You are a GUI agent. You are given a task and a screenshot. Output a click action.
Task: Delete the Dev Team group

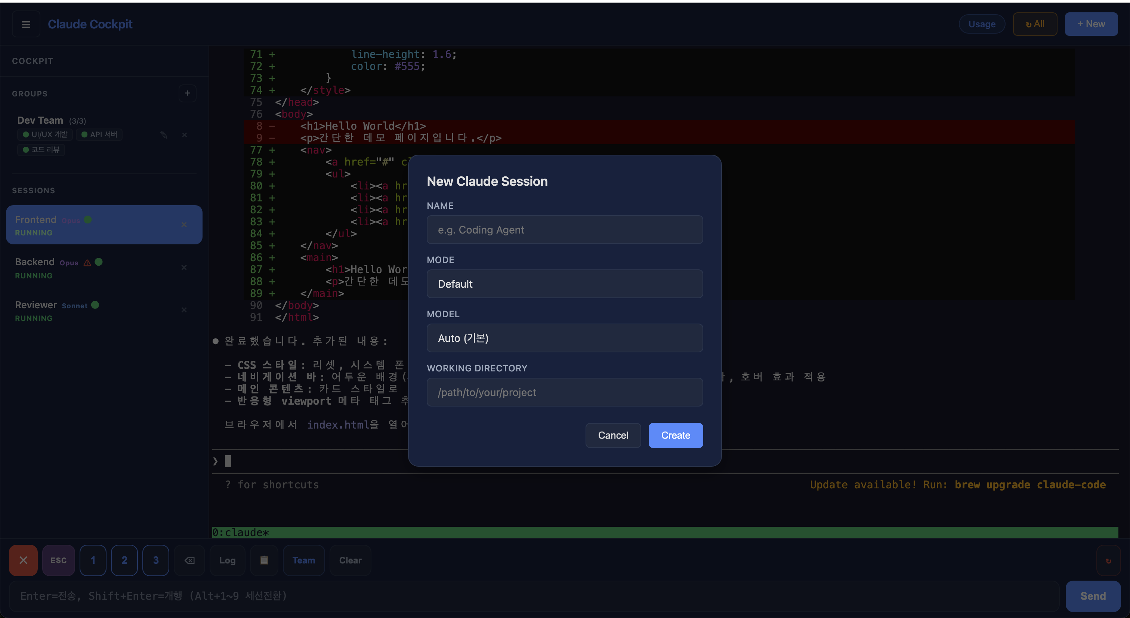click(x=185, y=135)
